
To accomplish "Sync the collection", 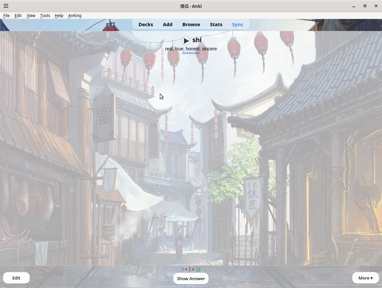I will click(238, 25).
